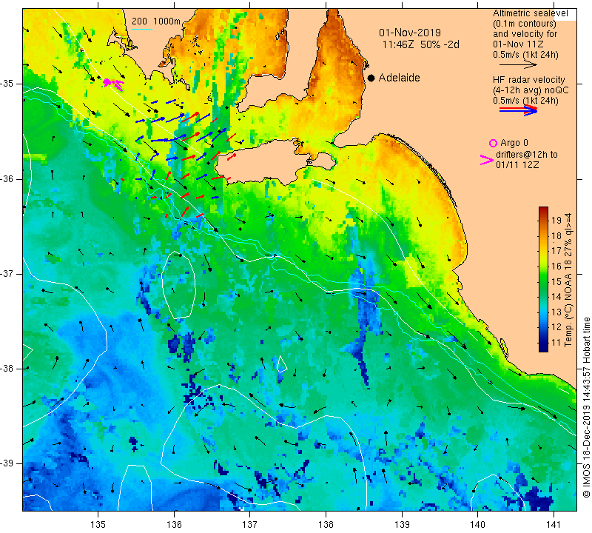Click the 137 longitude axis label

(250, 524)
